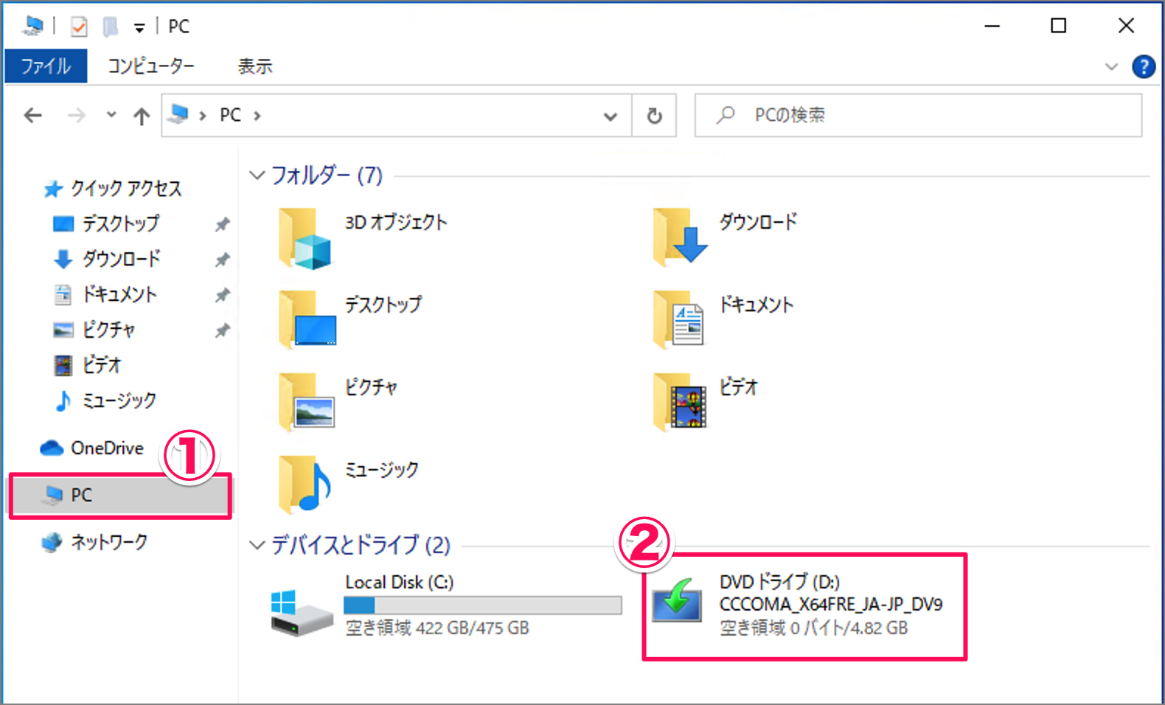Open the ファイル ribbon tab
This screenshot has width=1165, height=705.
click(x=46, y=66)
